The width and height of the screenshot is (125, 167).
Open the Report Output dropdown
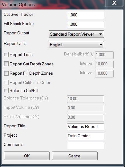(76, 34)
